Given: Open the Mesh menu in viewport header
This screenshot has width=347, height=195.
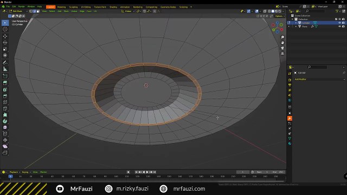Looking at the screenshot, I should pos(66,11).
